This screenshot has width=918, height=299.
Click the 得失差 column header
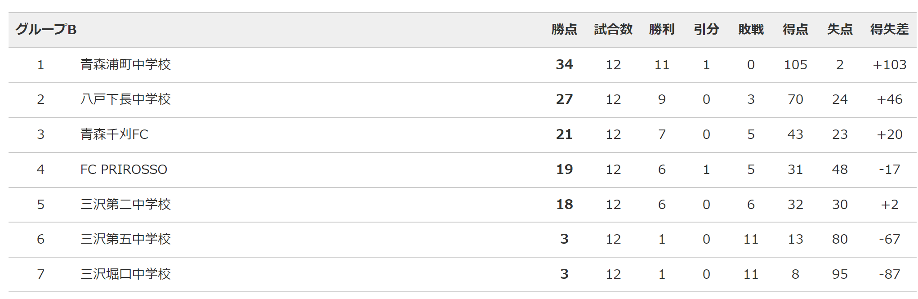889,30
